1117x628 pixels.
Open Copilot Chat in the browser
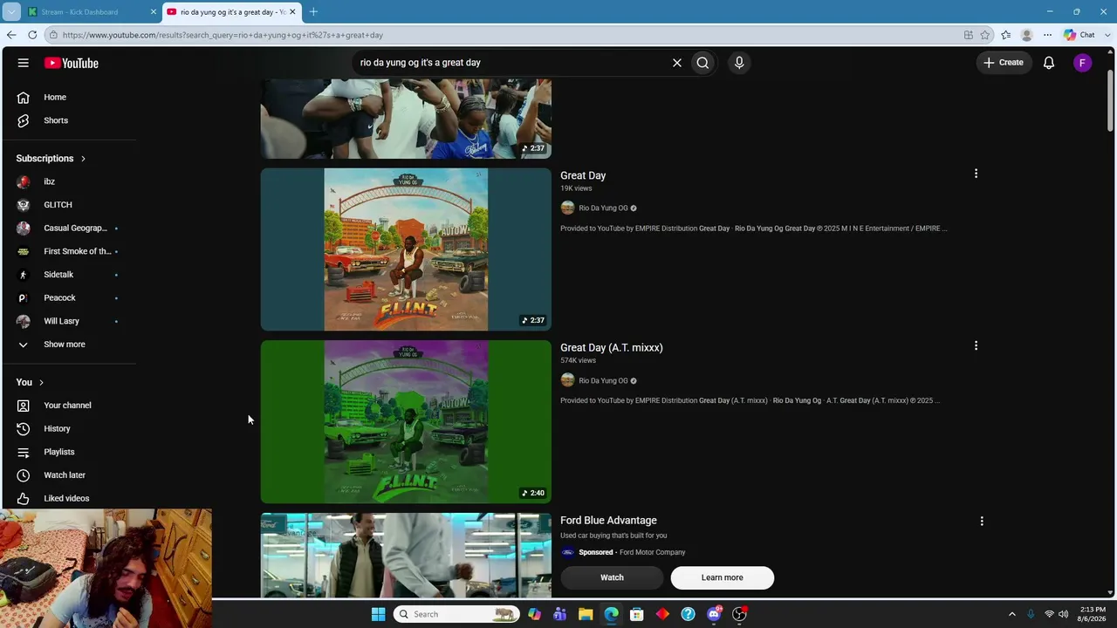[1079, 35]
